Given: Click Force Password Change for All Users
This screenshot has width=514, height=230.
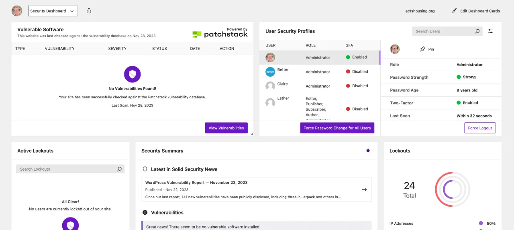Looking at the screenshot, I should pyautogui.click(x=337, y=128).
